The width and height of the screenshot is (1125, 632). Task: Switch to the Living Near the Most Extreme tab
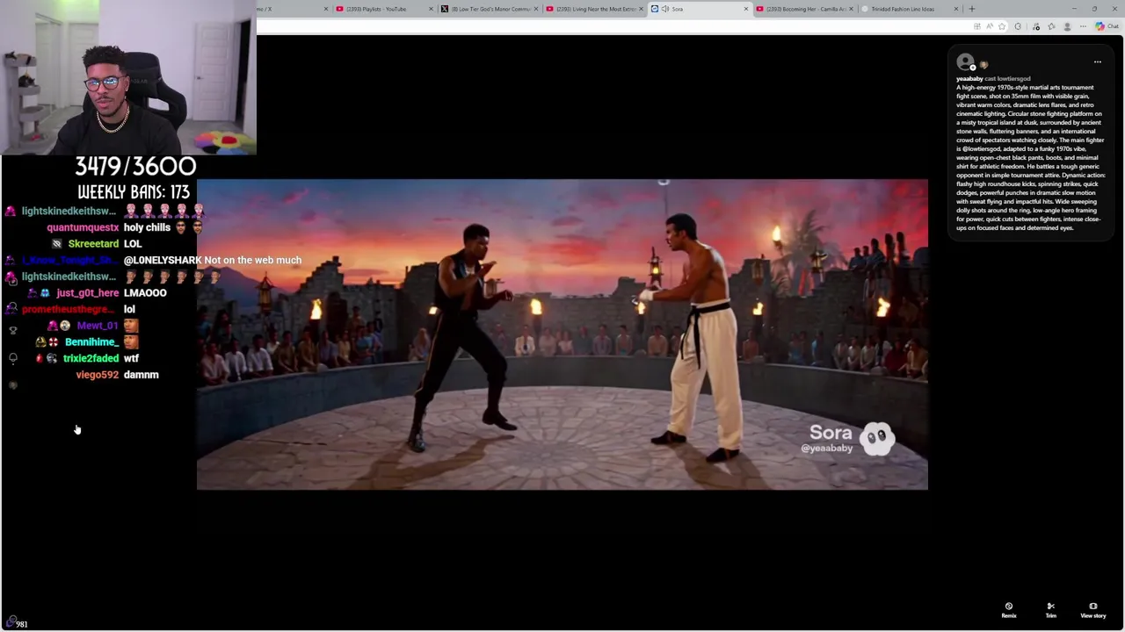click(x=595, y=9)
